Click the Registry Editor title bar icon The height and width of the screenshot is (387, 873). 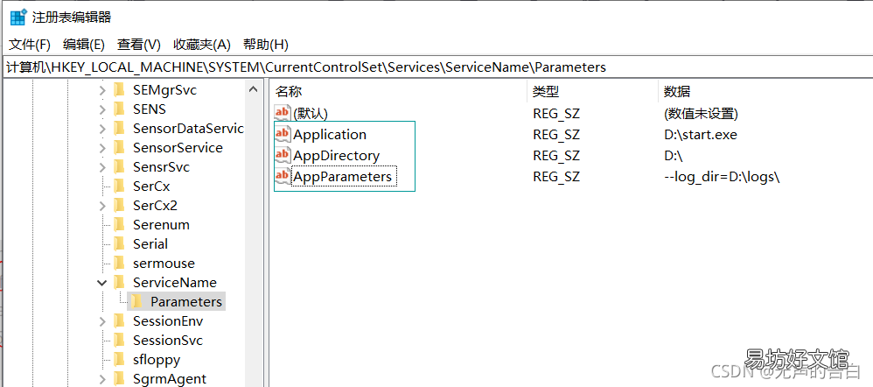17,18
